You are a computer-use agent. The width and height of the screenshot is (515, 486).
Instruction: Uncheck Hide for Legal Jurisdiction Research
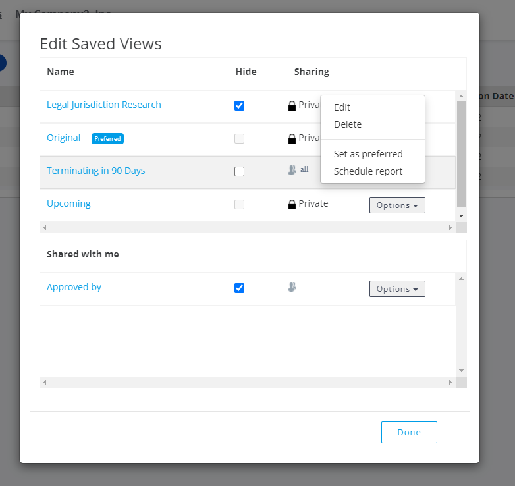tap(240, 106)
